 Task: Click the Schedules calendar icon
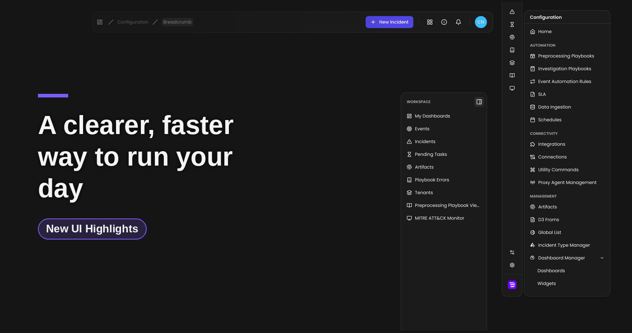pos(533,120)
